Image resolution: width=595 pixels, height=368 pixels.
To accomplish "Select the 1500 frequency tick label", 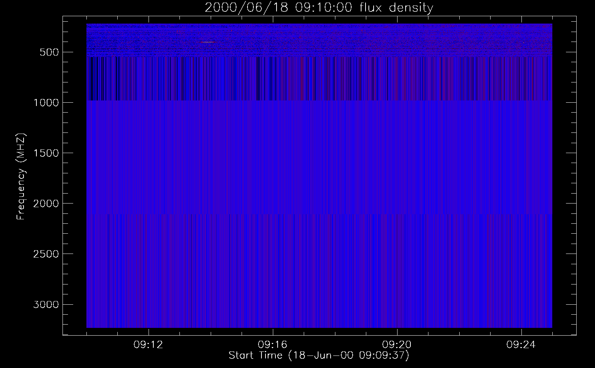I will 46,153.
